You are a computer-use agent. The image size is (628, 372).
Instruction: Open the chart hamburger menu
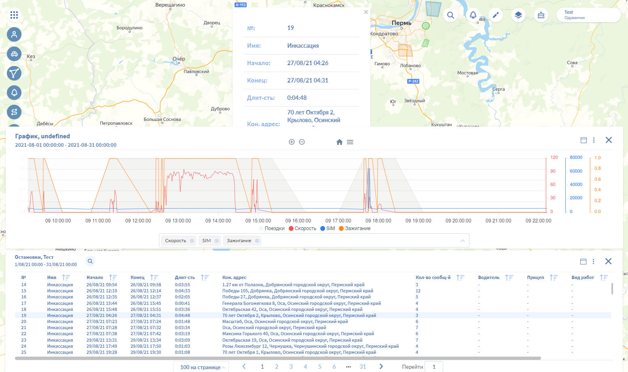pos(350,142)
